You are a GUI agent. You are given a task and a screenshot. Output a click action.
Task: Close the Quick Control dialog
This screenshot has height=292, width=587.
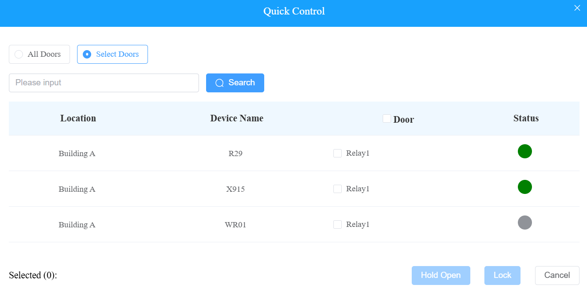[577, 8]
